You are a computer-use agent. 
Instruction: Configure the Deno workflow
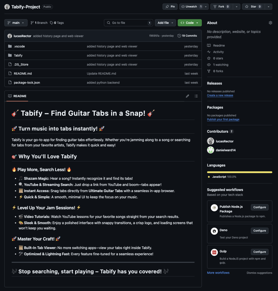[259, 231]
